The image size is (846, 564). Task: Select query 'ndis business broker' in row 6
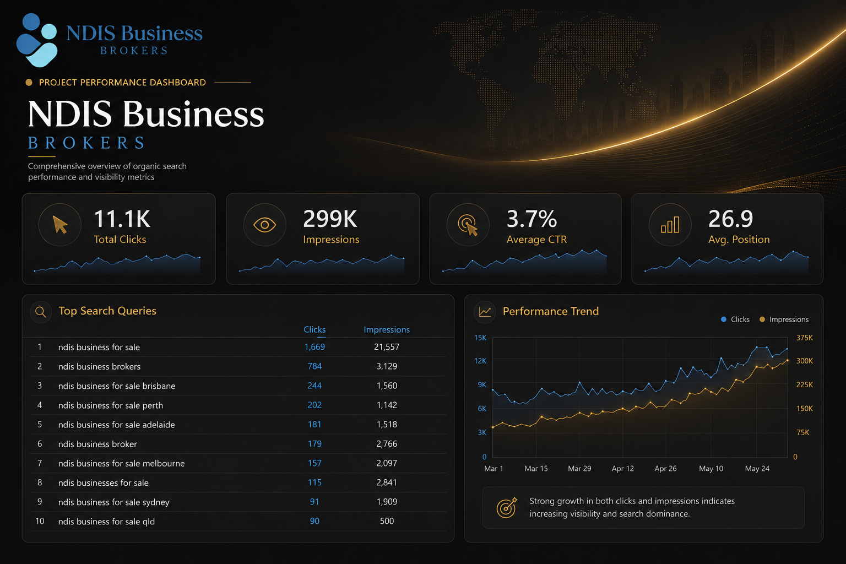(x=97, y=444)
